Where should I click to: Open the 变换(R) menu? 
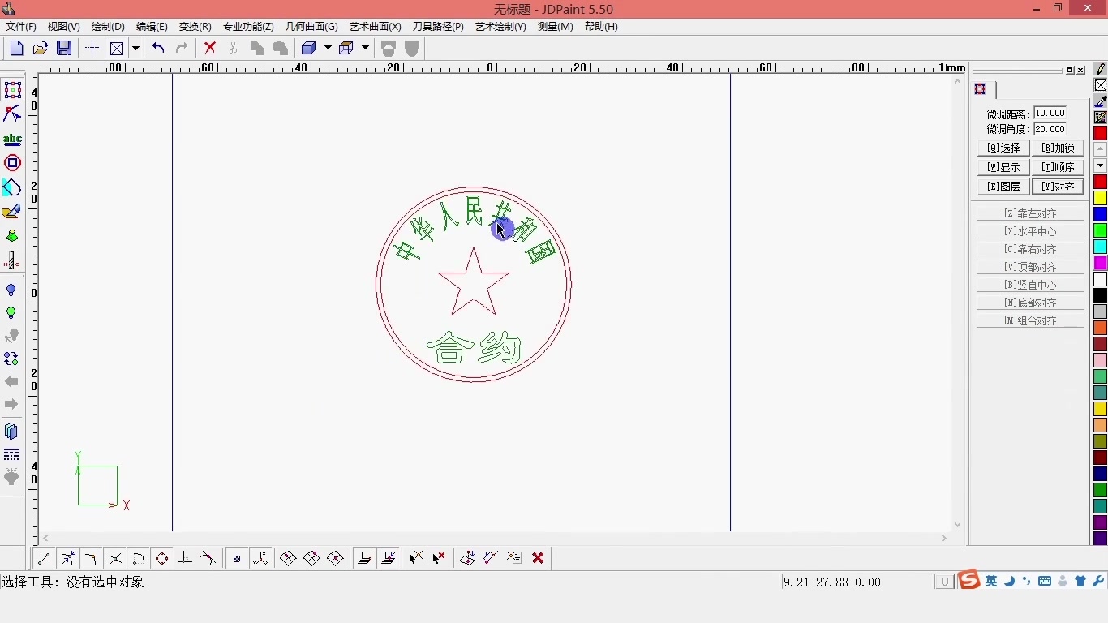click(195, 27)
